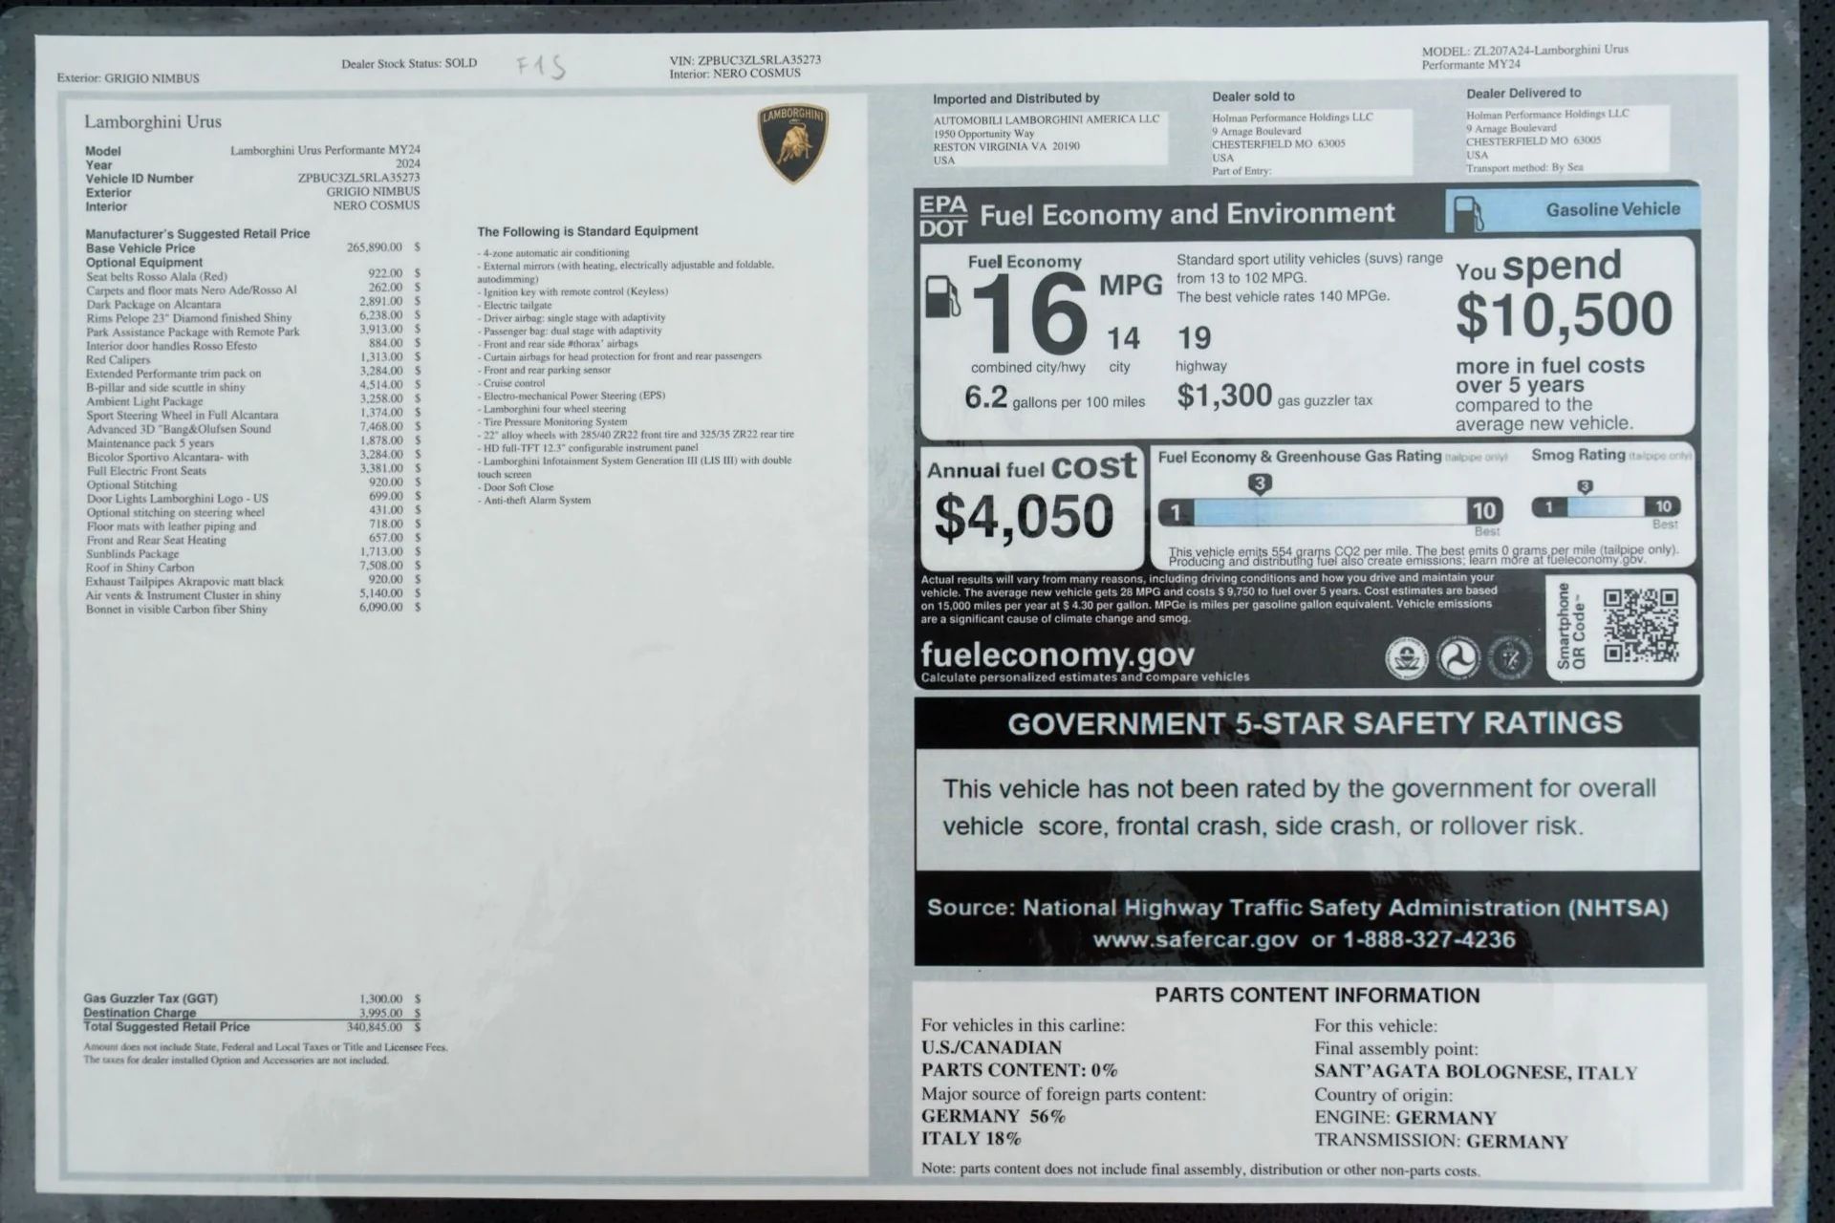Open the EPA/DOT badge
This screenshot has width=1835, height=1223.
941,212
